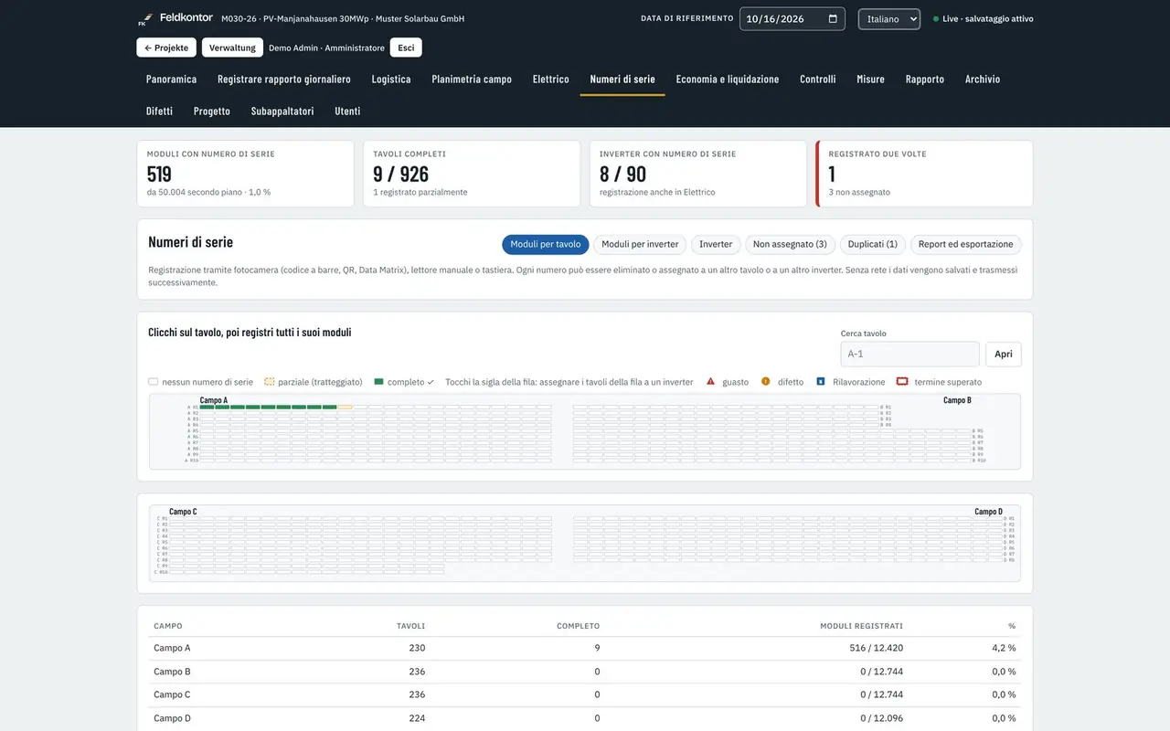The height and width of the screenshot is (731, 1170).
Task: Click the blue Rilavorazione legend icon
Action: 821,382
